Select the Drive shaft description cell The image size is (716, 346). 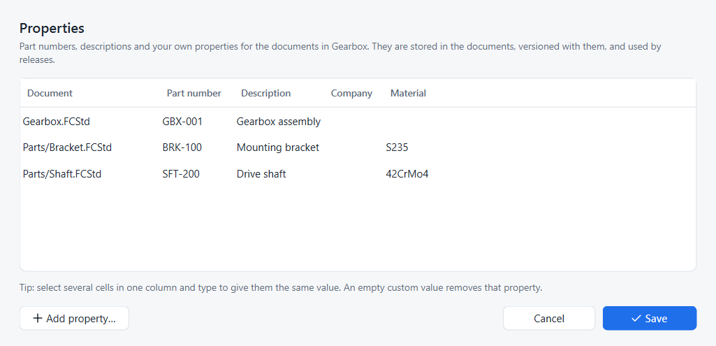279,173
